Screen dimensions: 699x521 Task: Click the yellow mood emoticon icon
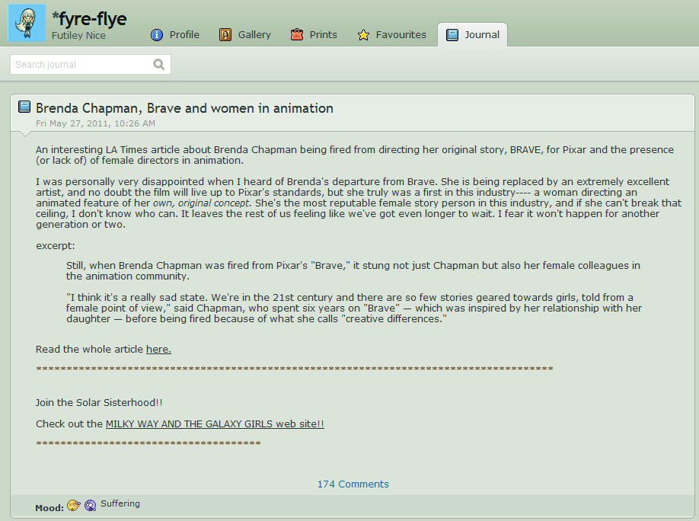74,506
